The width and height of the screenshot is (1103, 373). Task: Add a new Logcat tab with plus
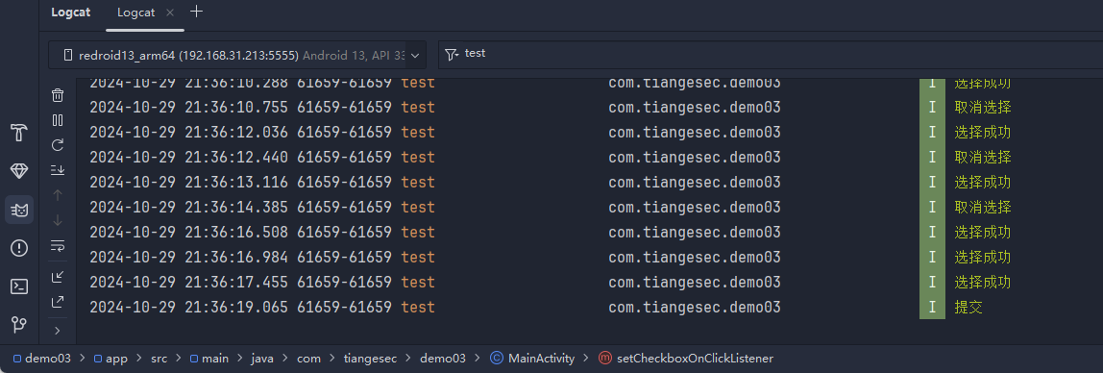(197, 12)
